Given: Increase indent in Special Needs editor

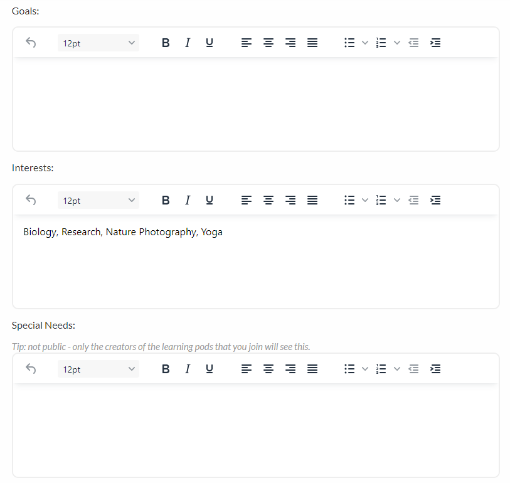Looking at the screenshot, I should click(435, 369).
